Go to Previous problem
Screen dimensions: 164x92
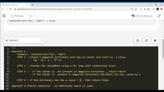pyautogui.click(x=17, y=16)
